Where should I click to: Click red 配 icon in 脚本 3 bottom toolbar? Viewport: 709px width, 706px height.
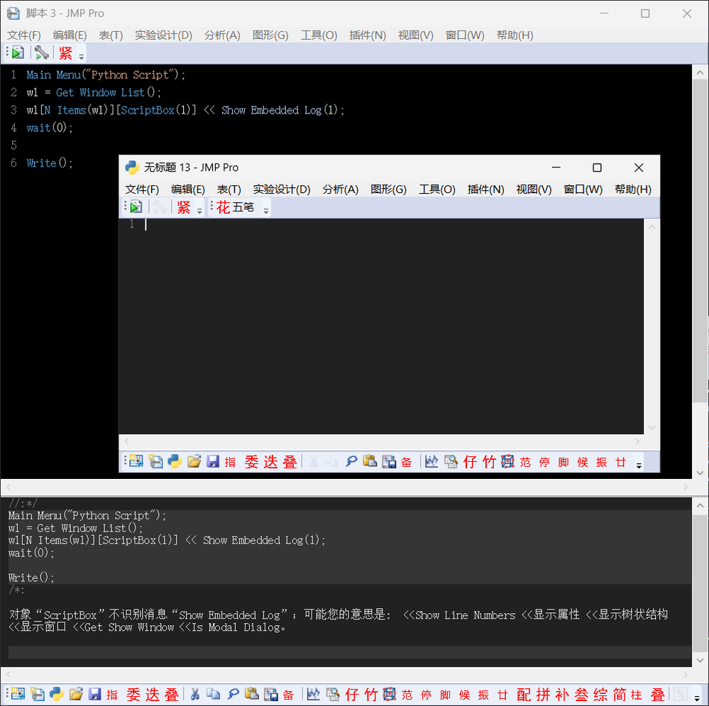pyautogui.click(x=524, y=694)
